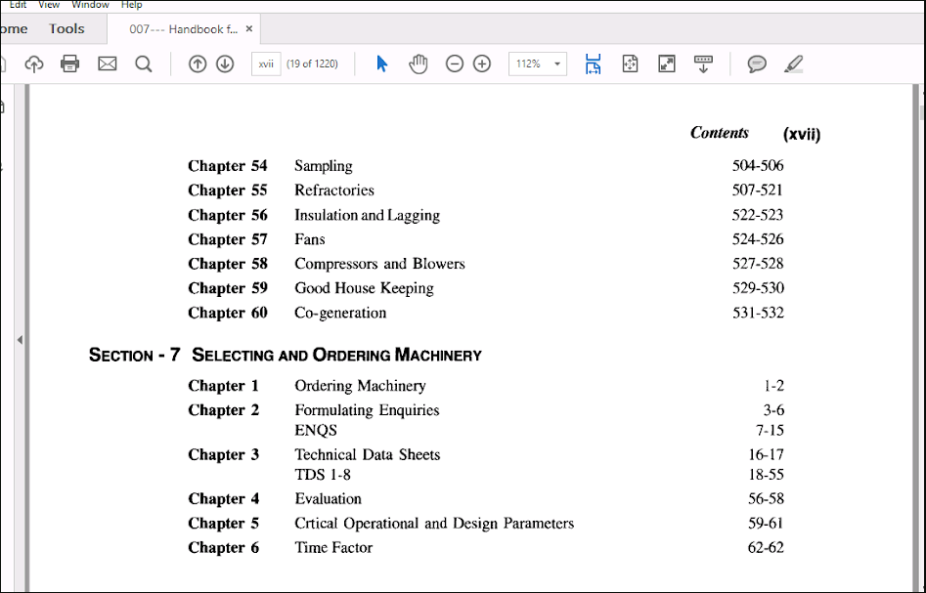Zoom in with plus button
Image resolution: width=926 pixels, height=593 pixels.
coord(482,64)
